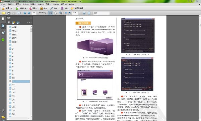Open the bookmarks Options dropdown
This screenshot has height=121, width=201.
29,23
